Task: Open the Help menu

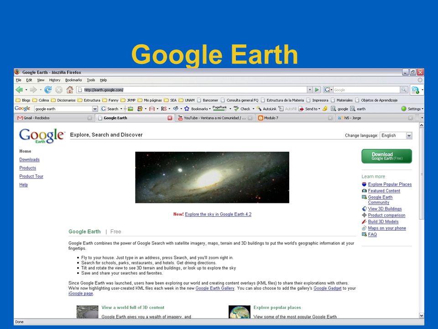Action: click(104, 80)
